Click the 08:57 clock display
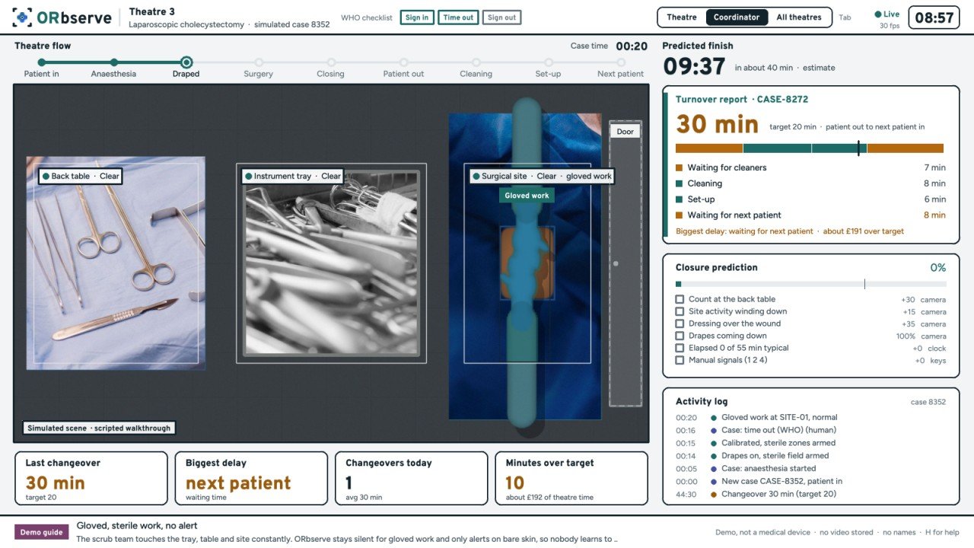This screenshot has height=548, width=974. pyautogui.click(x=934, y=18)
